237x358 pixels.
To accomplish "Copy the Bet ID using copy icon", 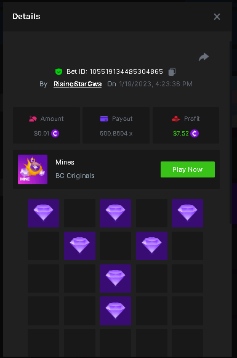I will pyautogui.click(x=172, y=71).
